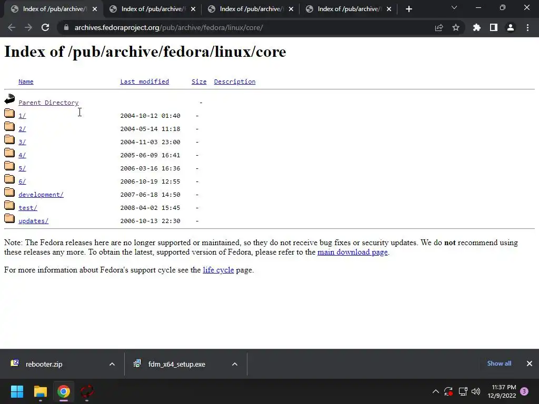The image size is (539, 404).
Task: Open the Chrome side panel
Action: pyautogui.click(x=494, y=27)
